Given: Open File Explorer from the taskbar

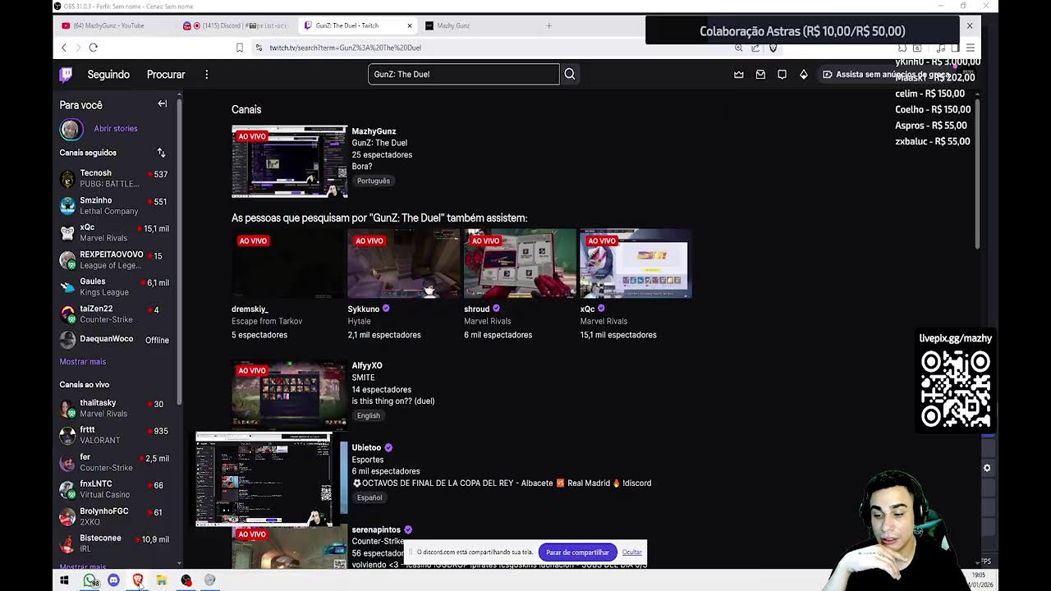Looking at the screenshot, I should click(x=162, y=580).
